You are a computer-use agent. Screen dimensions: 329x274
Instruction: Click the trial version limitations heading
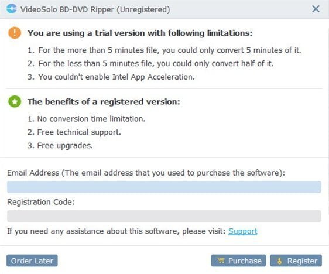[140, 33]
